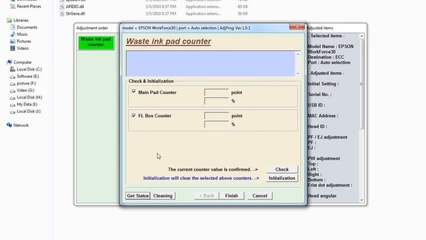Click 'MAC Address :' label
426x240 pixels.
tap(323, 115)
